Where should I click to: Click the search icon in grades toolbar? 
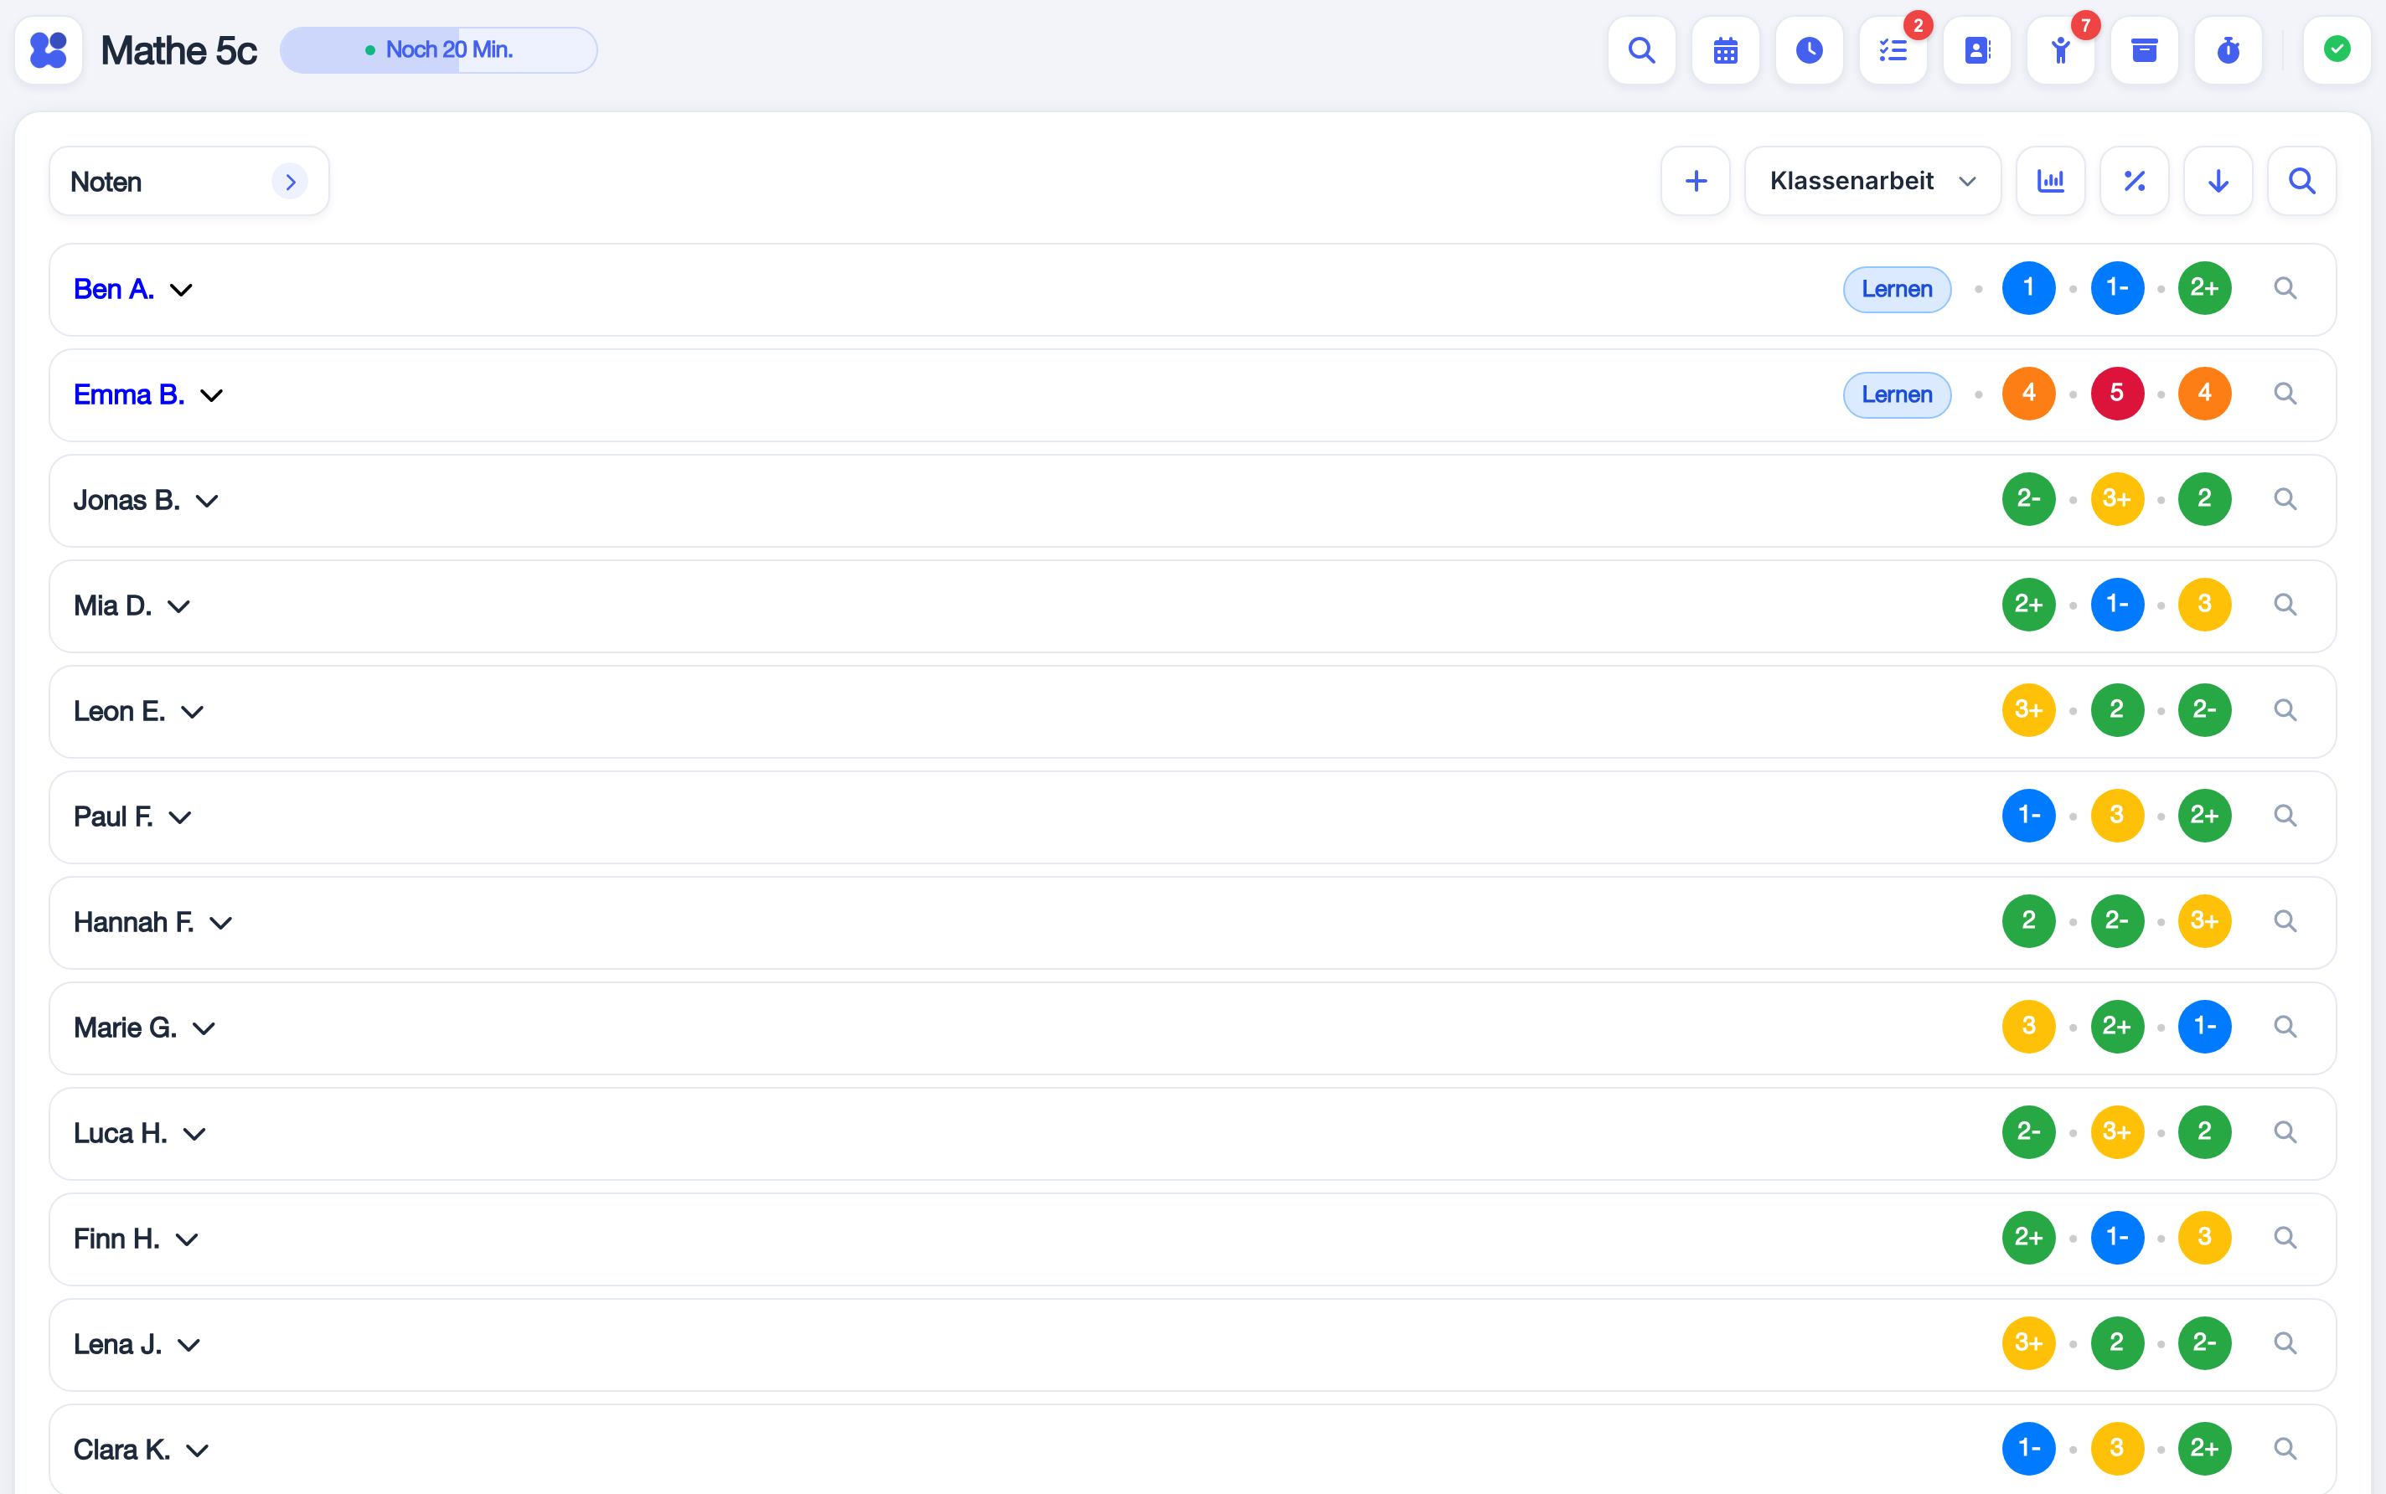(x=2302, y=181)
